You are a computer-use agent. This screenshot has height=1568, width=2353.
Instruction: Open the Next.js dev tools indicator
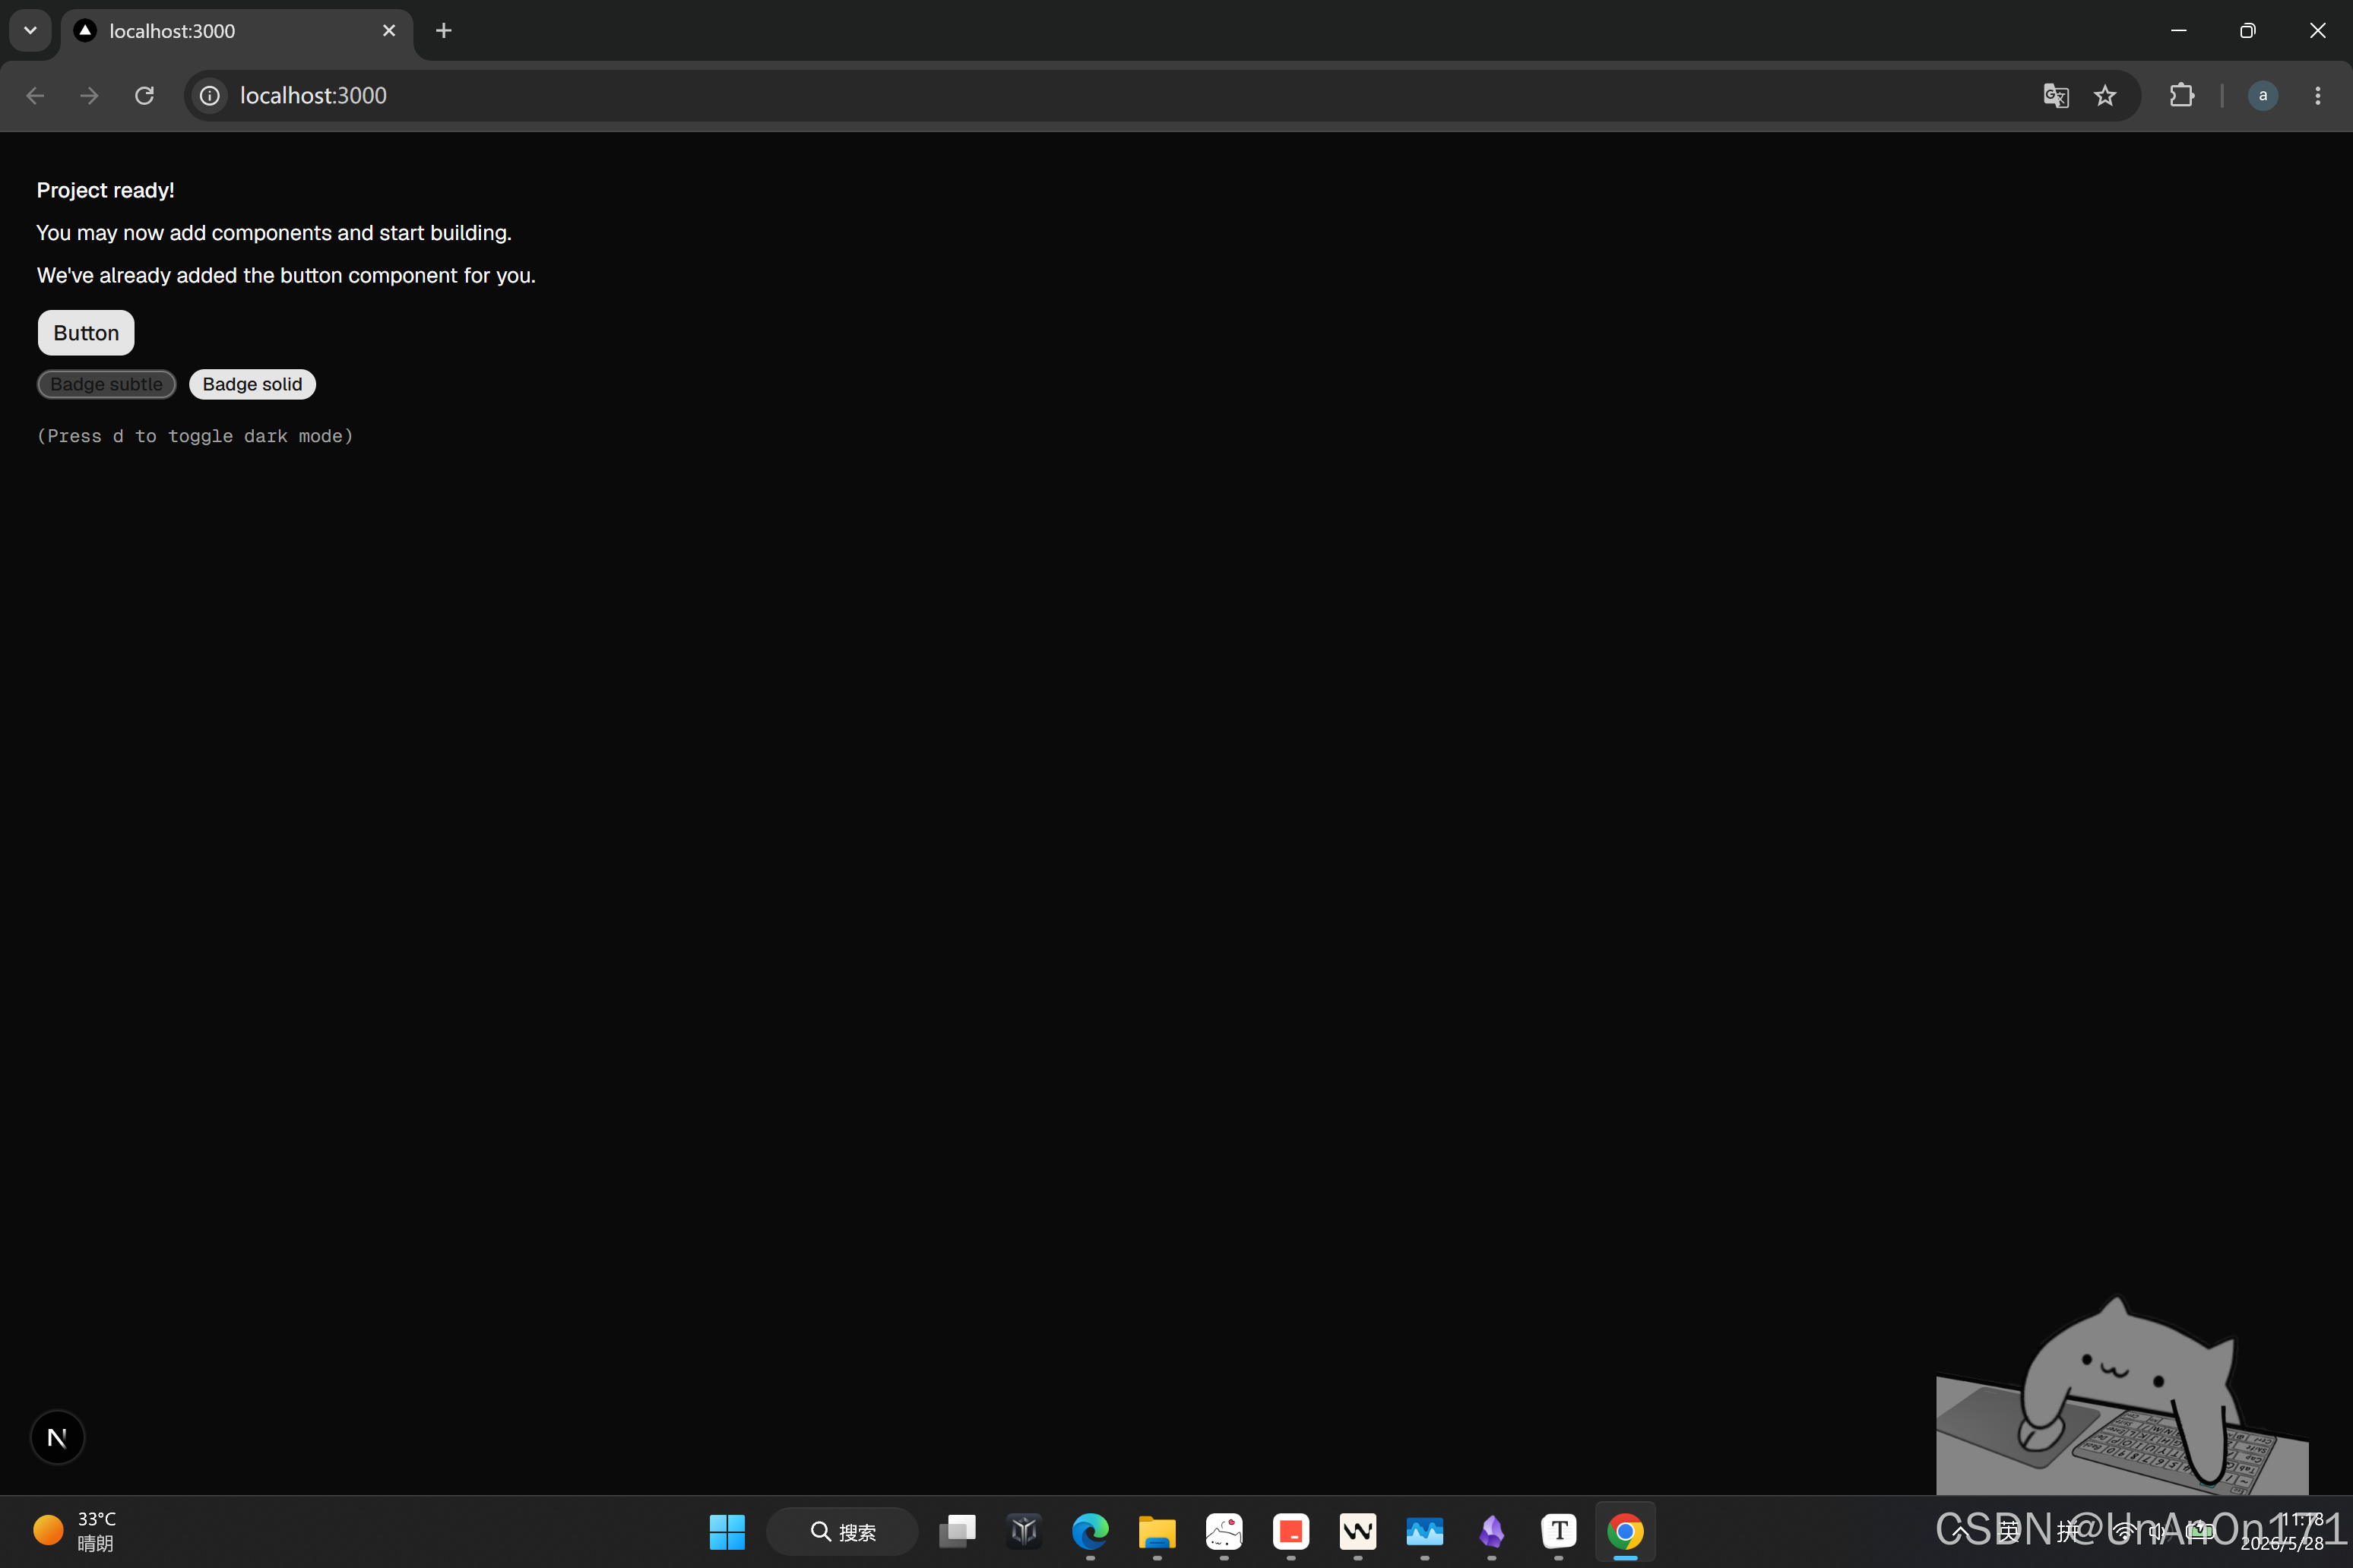(x=57, y=1437)
